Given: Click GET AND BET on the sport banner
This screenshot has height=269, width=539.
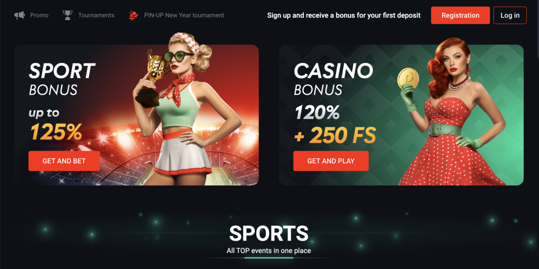Looking at the screenshot, I should (x=64, y=161).
